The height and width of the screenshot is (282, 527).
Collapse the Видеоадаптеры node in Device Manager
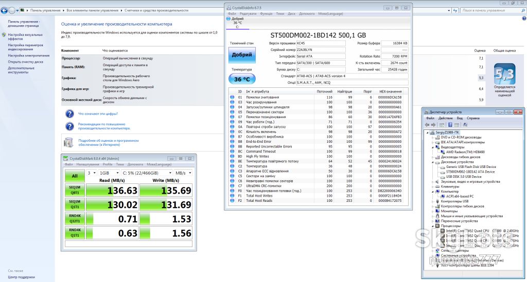click(433, 147)
